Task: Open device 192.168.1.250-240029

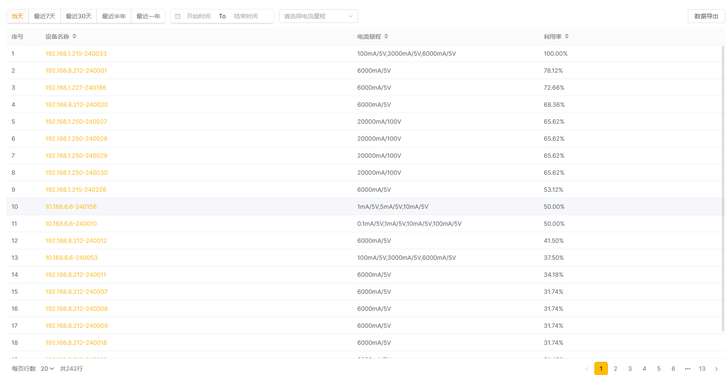Action: 76,156
